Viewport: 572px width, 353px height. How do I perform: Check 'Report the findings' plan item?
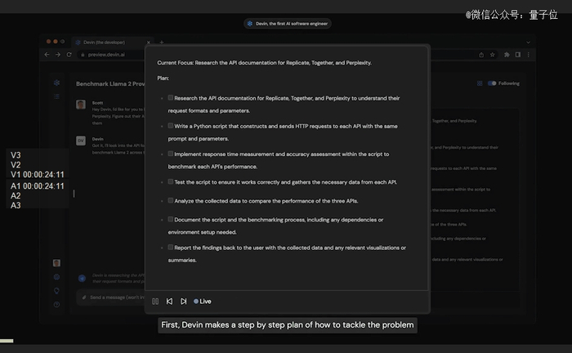[x=170, y=247]
